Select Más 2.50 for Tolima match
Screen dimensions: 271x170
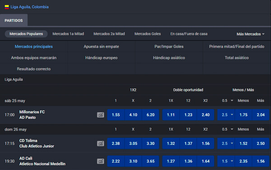(x=261, y=143)
